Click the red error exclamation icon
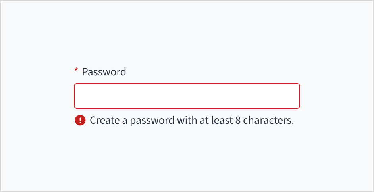This screenshot has height=192, width=374. pyautogui.click(x=80, y=120)
